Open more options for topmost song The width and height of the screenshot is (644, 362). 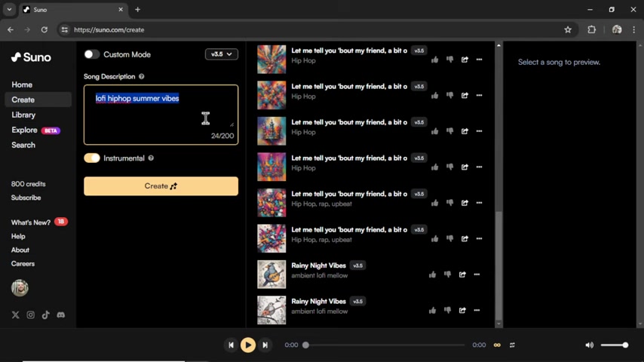pos(480,60)
